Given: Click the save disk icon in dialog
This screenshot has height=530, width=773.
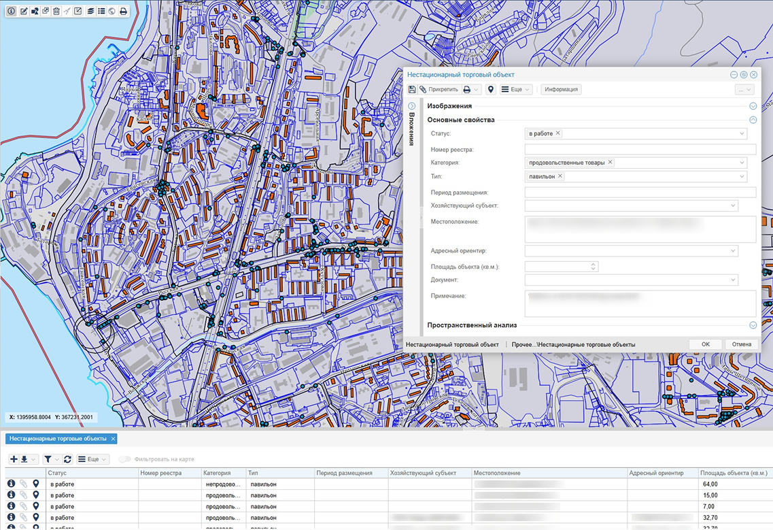Looking at the screenshot, I should pyautogui.click(x=412, y=90).
